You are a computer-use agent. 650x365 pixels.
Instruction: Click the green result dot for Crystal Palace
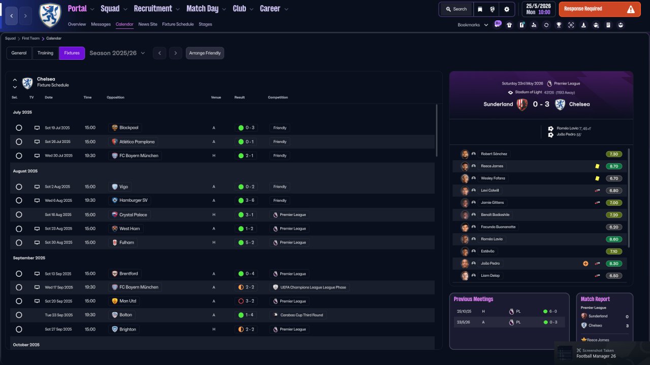[240, 215]
